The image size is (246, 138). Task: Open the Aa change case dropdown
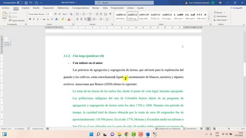coord(65,14)
